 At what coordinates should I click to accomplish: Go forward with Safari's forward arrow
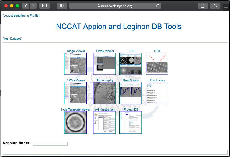tap(33, 6)
